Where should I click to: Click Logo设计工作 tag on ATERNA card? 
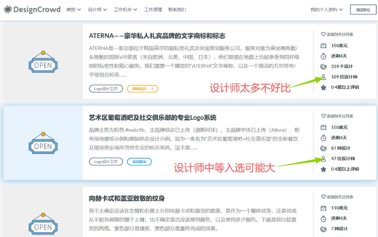106,89
